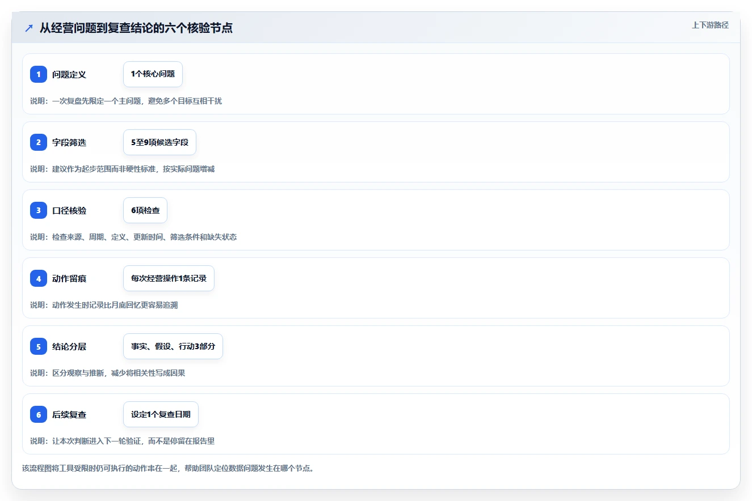Click the arrow icon beside the title
Image resolution: width=752 pixels, height=501 pixels.
coord(29,28)
